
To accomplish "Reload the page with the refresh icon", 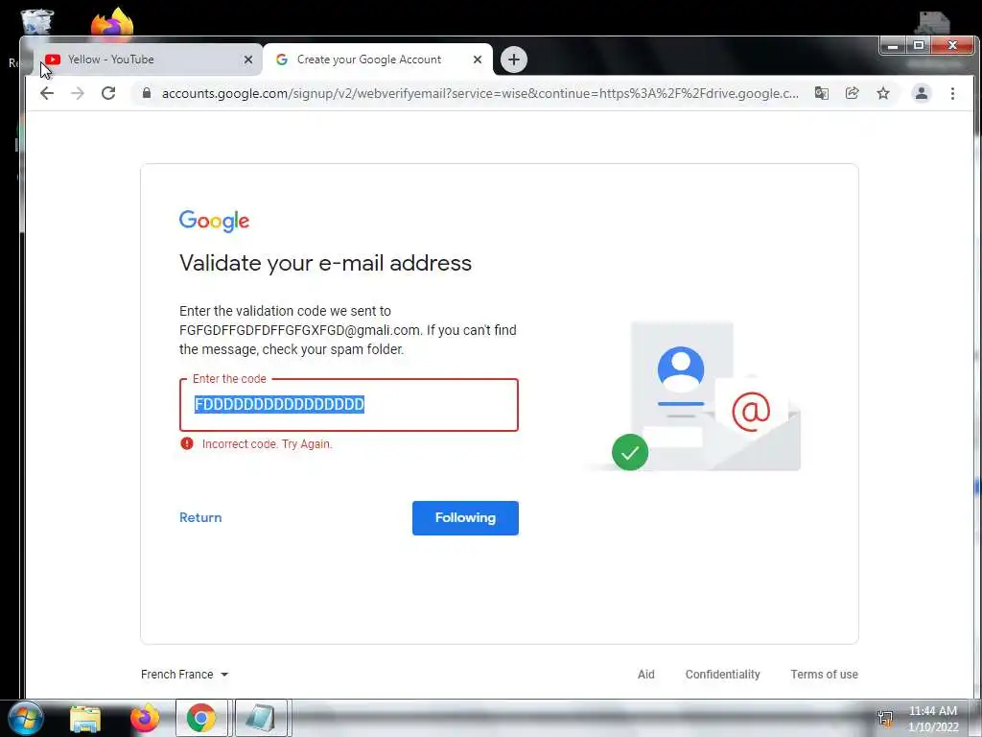I will click(x=108, y=93).
